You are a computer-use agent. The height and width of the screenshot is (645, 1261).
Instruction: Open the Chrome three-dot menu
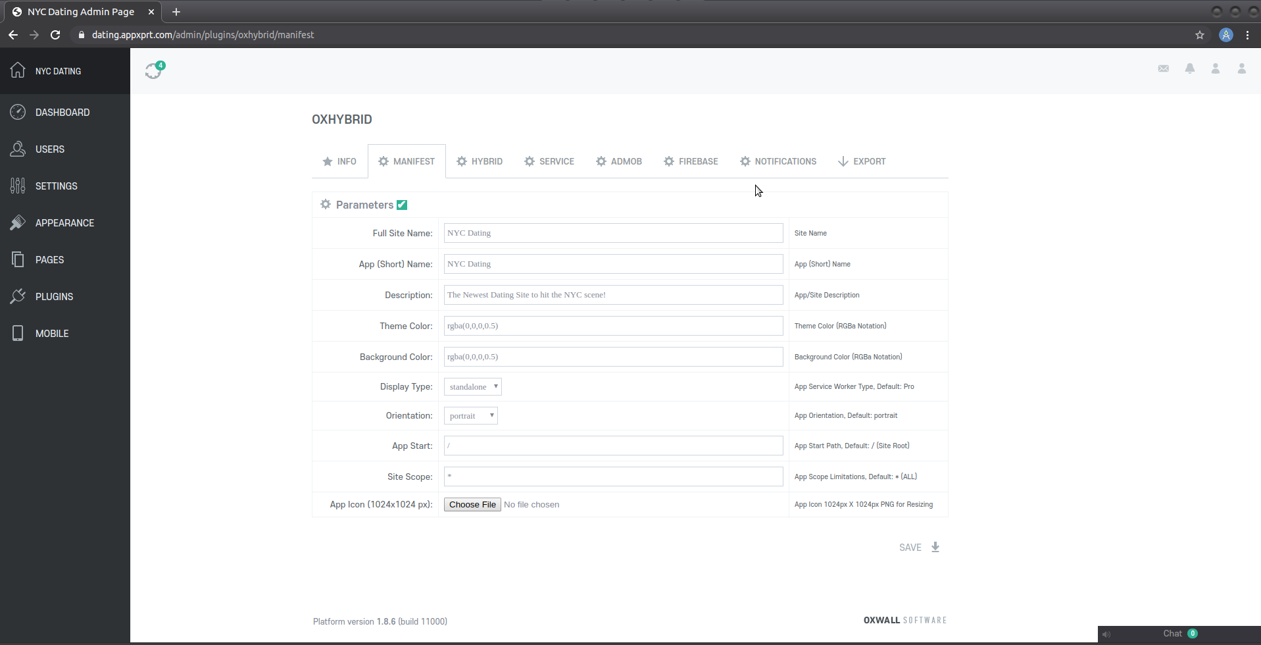pyautogui.click(x=1247, y=35)
